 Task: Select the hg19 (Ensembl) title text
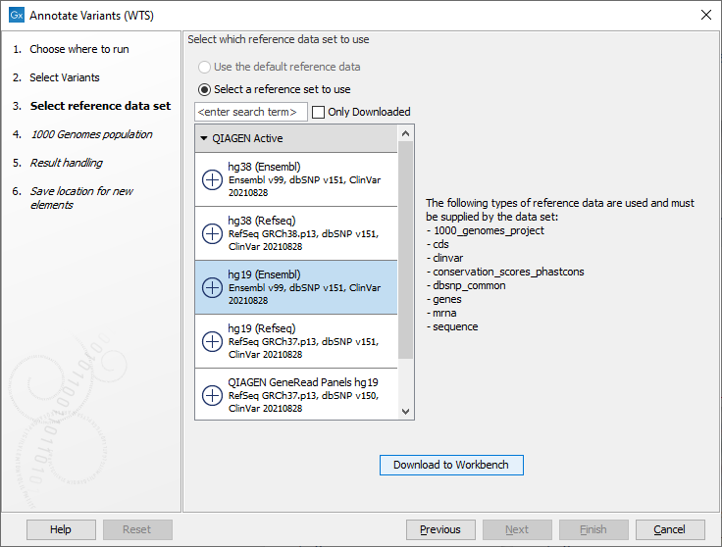pos(264,274)
